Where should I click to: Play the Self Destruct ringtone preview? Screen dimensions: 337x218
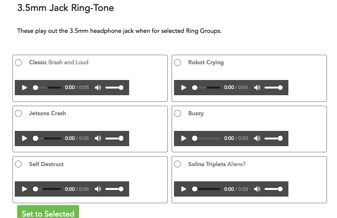tap(24, 189)
